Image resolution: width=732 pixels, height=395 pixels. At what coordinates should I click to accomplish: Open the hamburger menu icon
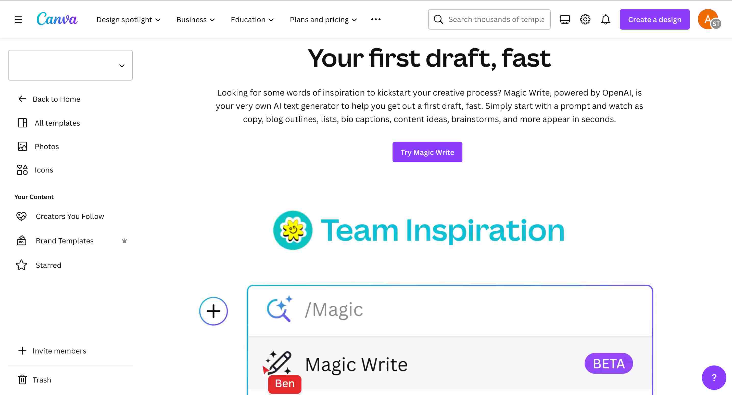(18, 19)
